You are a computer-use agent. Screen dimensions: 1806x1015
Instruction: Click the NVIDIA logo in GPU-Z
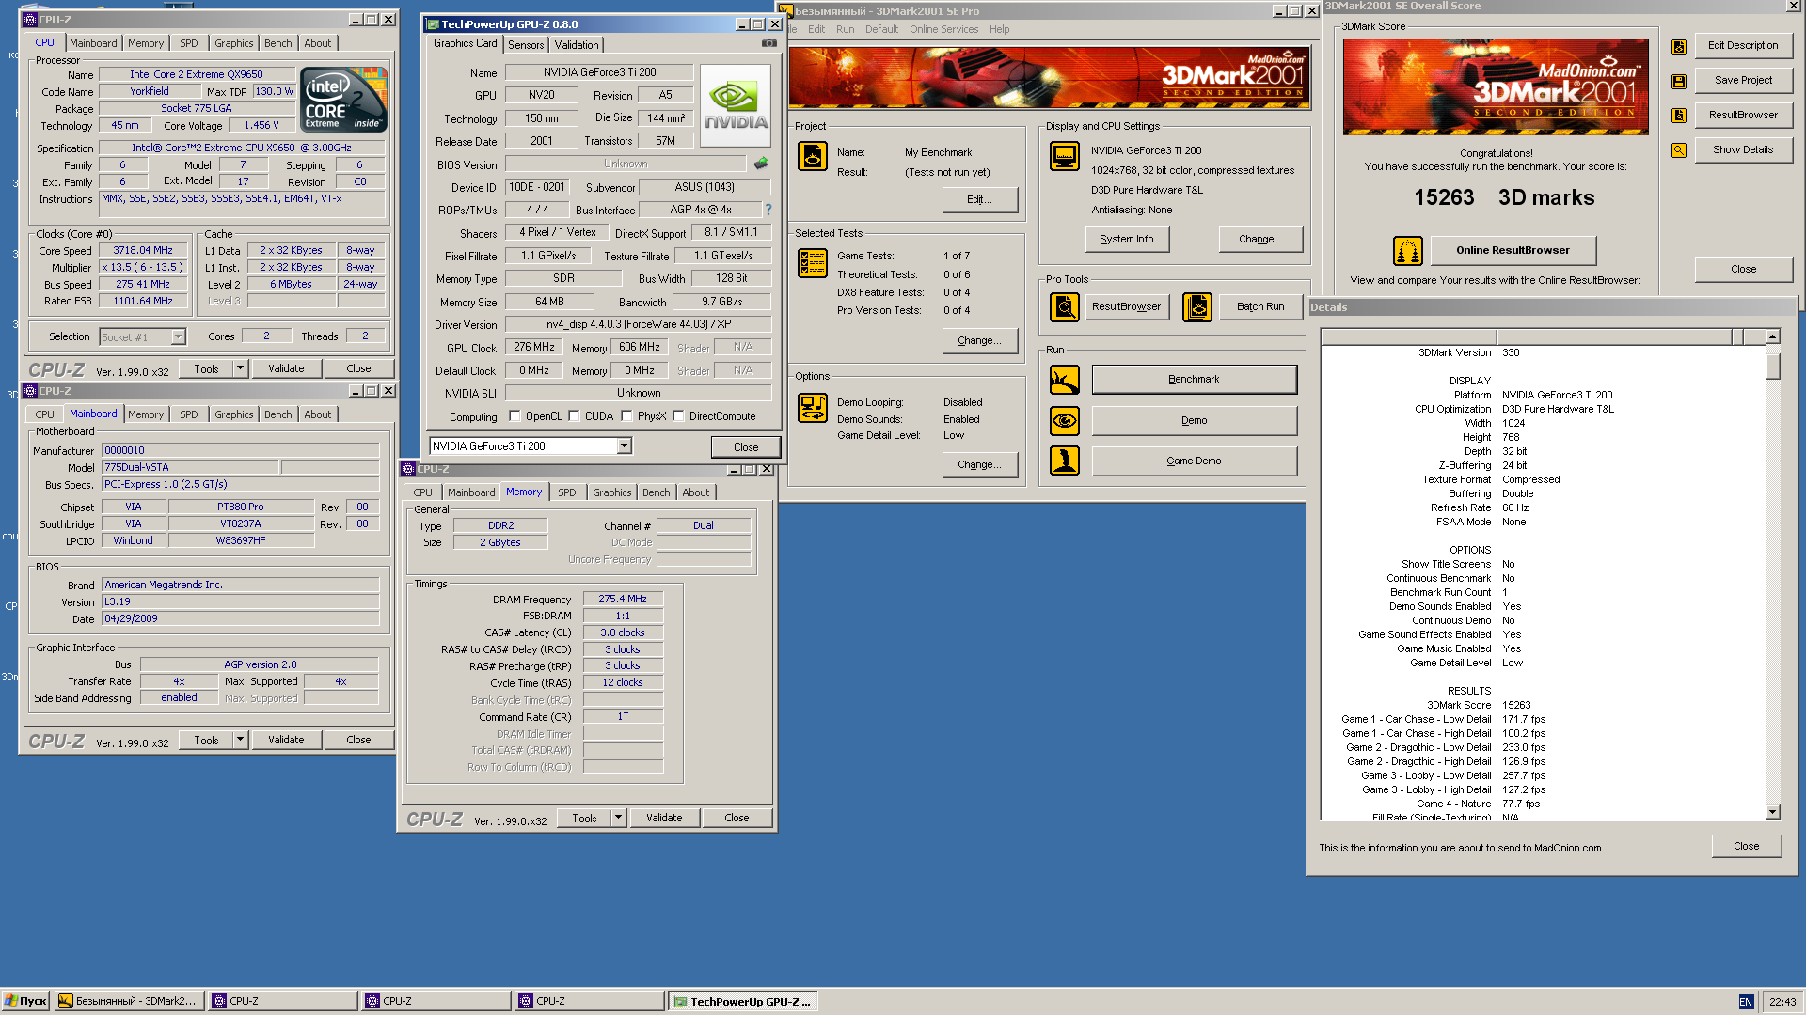point(736,105)
